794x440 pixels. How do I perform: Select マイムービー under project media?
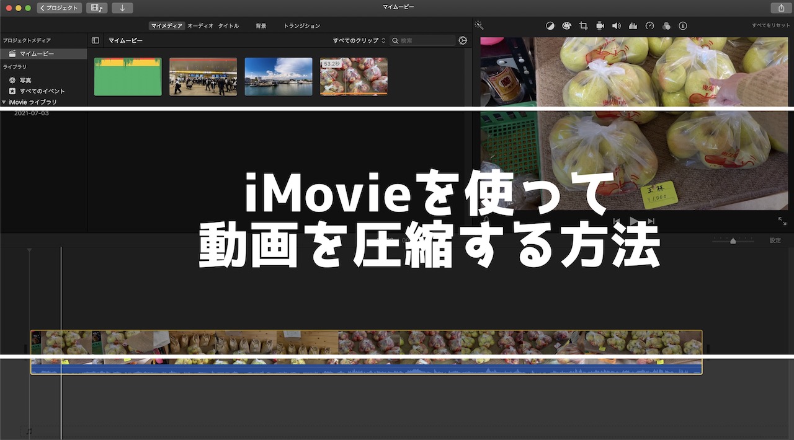click(43, 54)
